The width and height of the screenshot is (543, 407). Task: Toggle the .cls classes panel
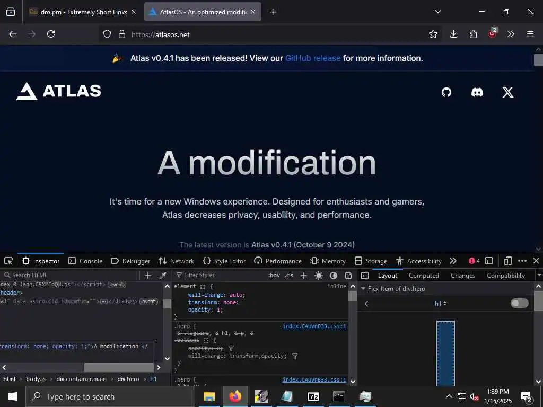click(289, 276)
